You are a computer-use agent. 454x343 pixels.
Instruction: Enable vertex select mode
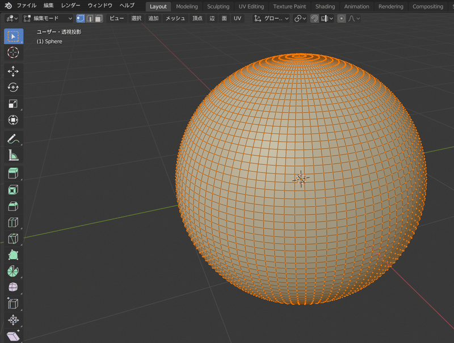point(80,18)
